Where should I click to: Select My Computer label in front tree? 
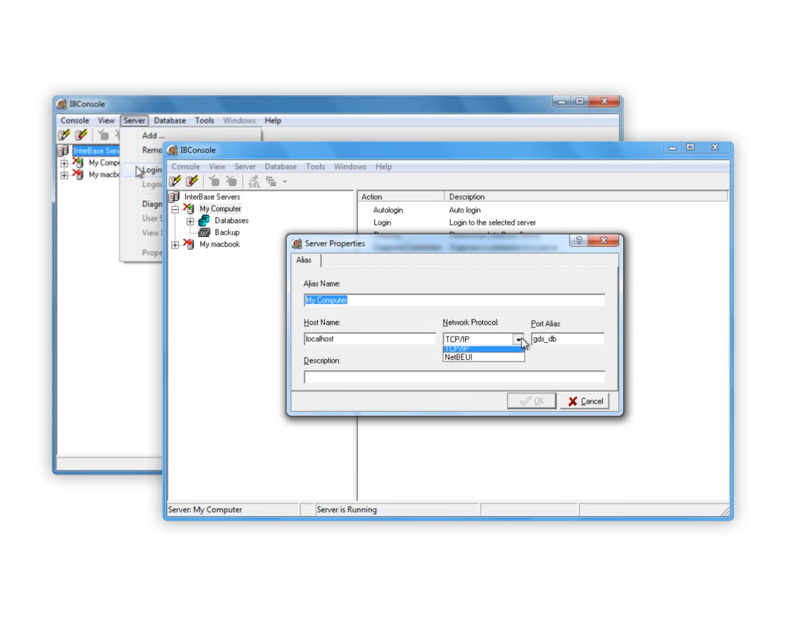coord(220,209)
